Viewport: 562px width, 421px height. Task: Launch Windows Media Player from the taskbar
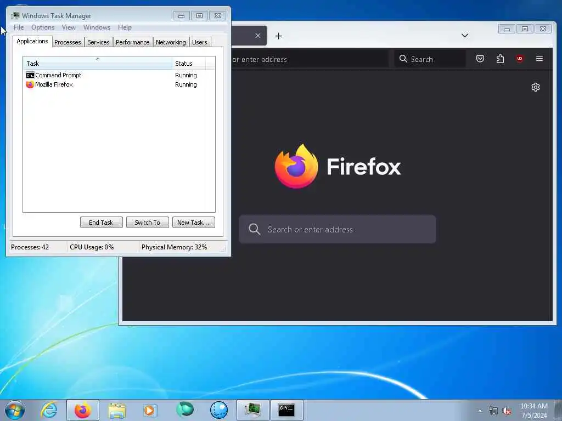point(150,410)
